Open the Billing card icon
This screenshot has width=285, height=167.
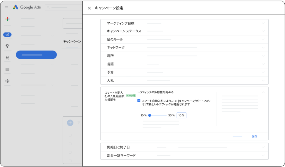(x=8, y=69)
